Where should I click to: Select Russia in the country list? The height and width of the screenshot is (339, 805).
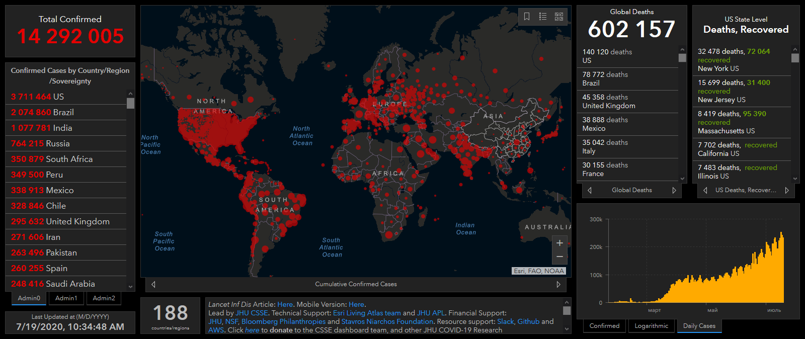pyautogui.click(x=66, y=143)
